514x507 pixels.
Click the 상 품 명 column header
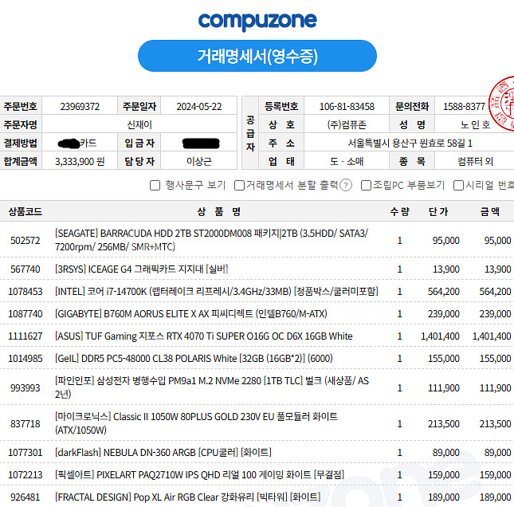pos(219,211)
